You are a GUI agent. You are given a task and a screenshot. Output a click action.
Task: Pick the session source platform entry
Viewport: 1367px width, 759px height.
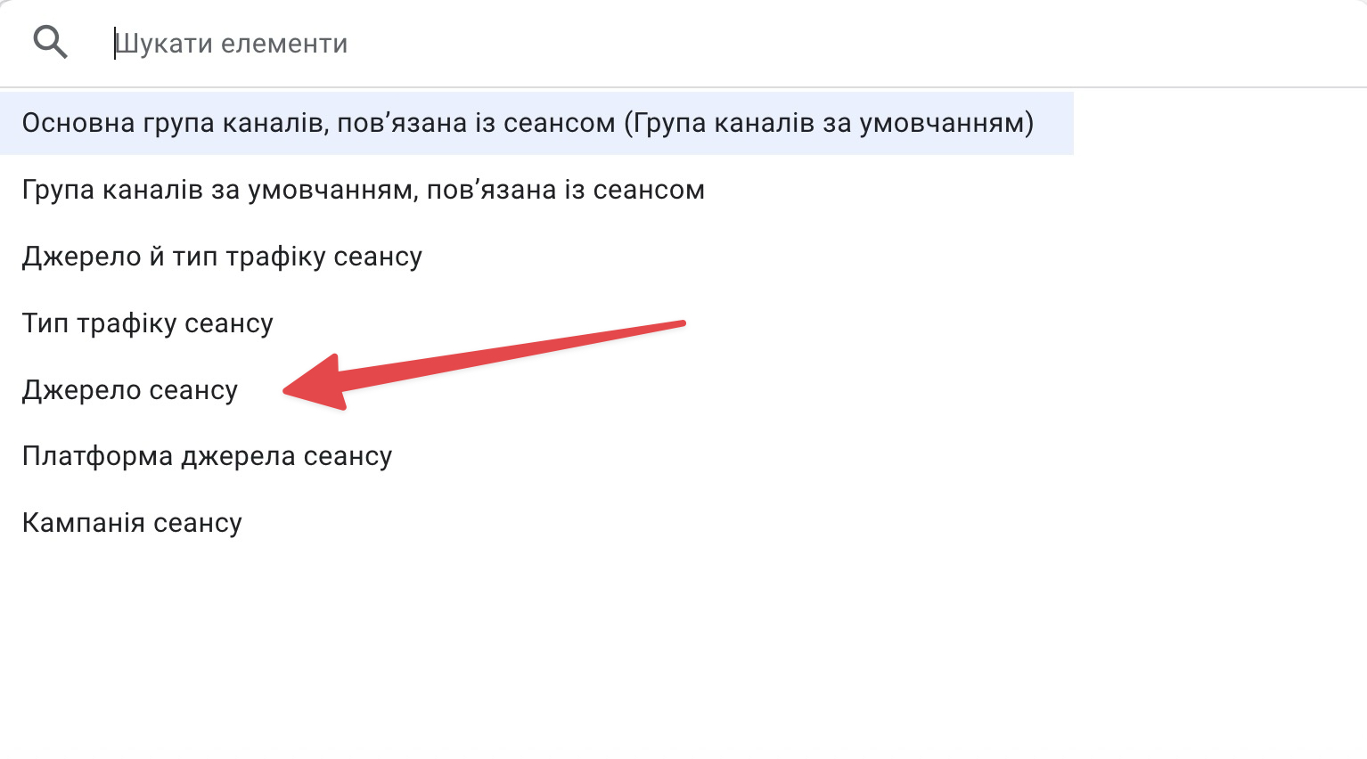click(x=207, y=456)
